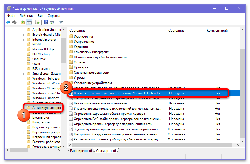Click the list pane vertical scrollbar thumb

pos(242,94)
